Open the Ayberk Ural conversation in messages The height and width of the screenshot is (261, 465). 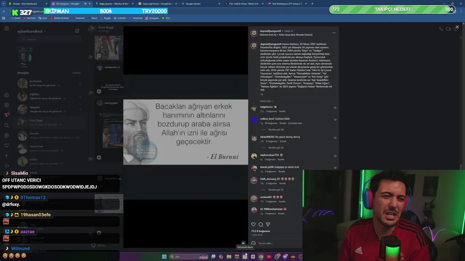(x=49, y=149)
